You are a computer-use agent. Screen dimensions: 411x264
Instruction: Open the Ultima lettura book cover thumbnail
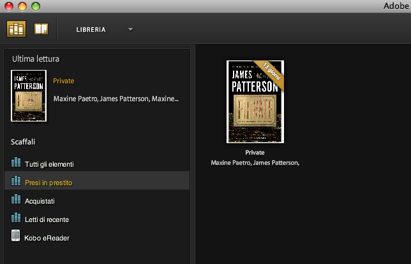point(28,95)
